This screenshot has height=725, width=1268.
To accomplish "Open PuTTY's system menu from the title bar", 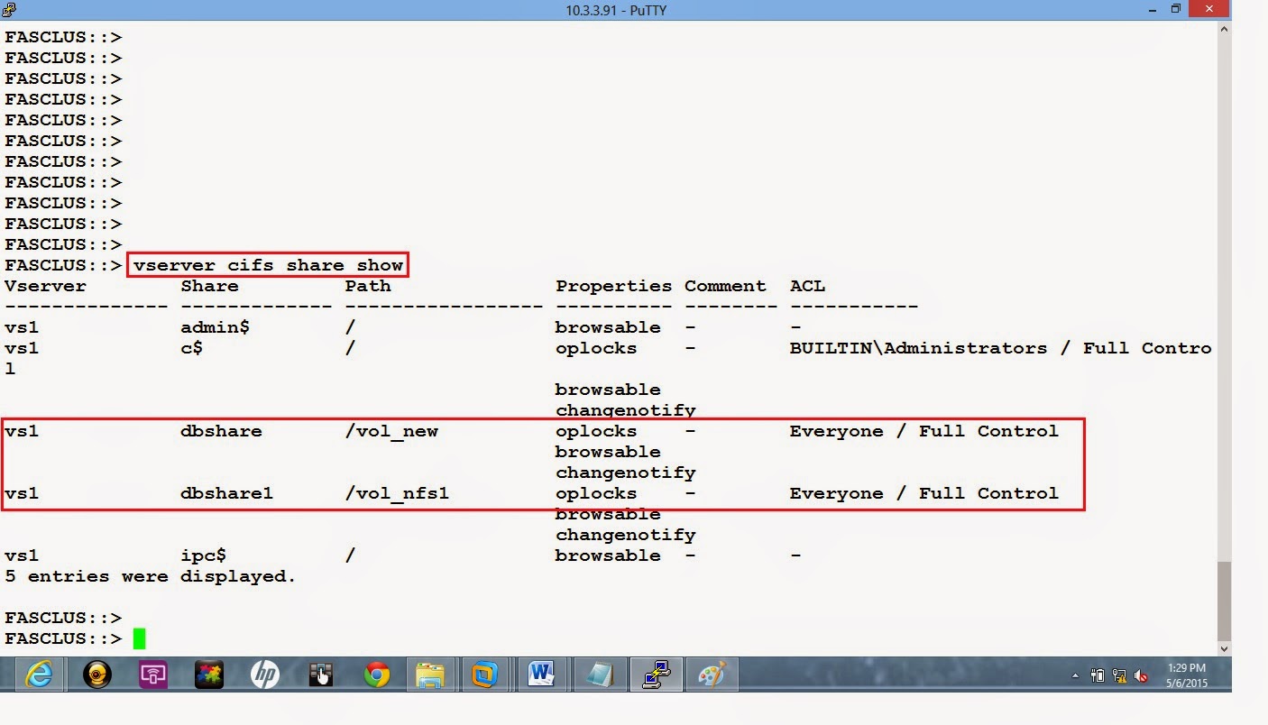I will coord(9,10).
